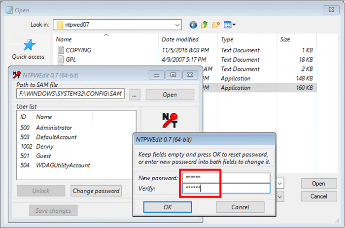
Task: Click the COPYING file icon
Action: click(61, 50)
